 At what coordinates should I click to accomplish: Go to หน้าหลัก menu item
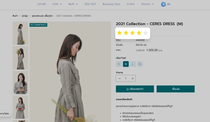click(x=41, y=4)
